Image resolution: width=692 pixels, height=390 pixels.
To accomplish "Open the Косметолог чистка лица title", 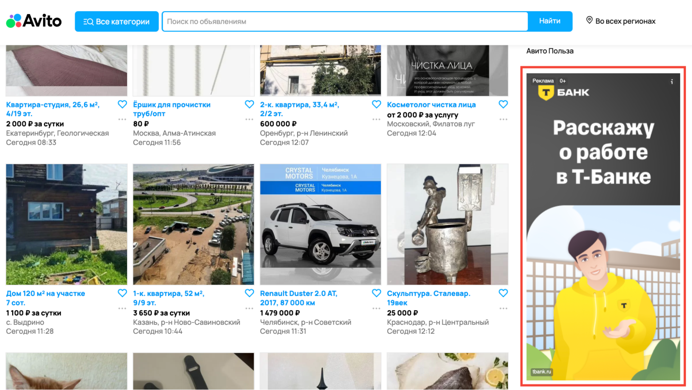I will 431,105.
